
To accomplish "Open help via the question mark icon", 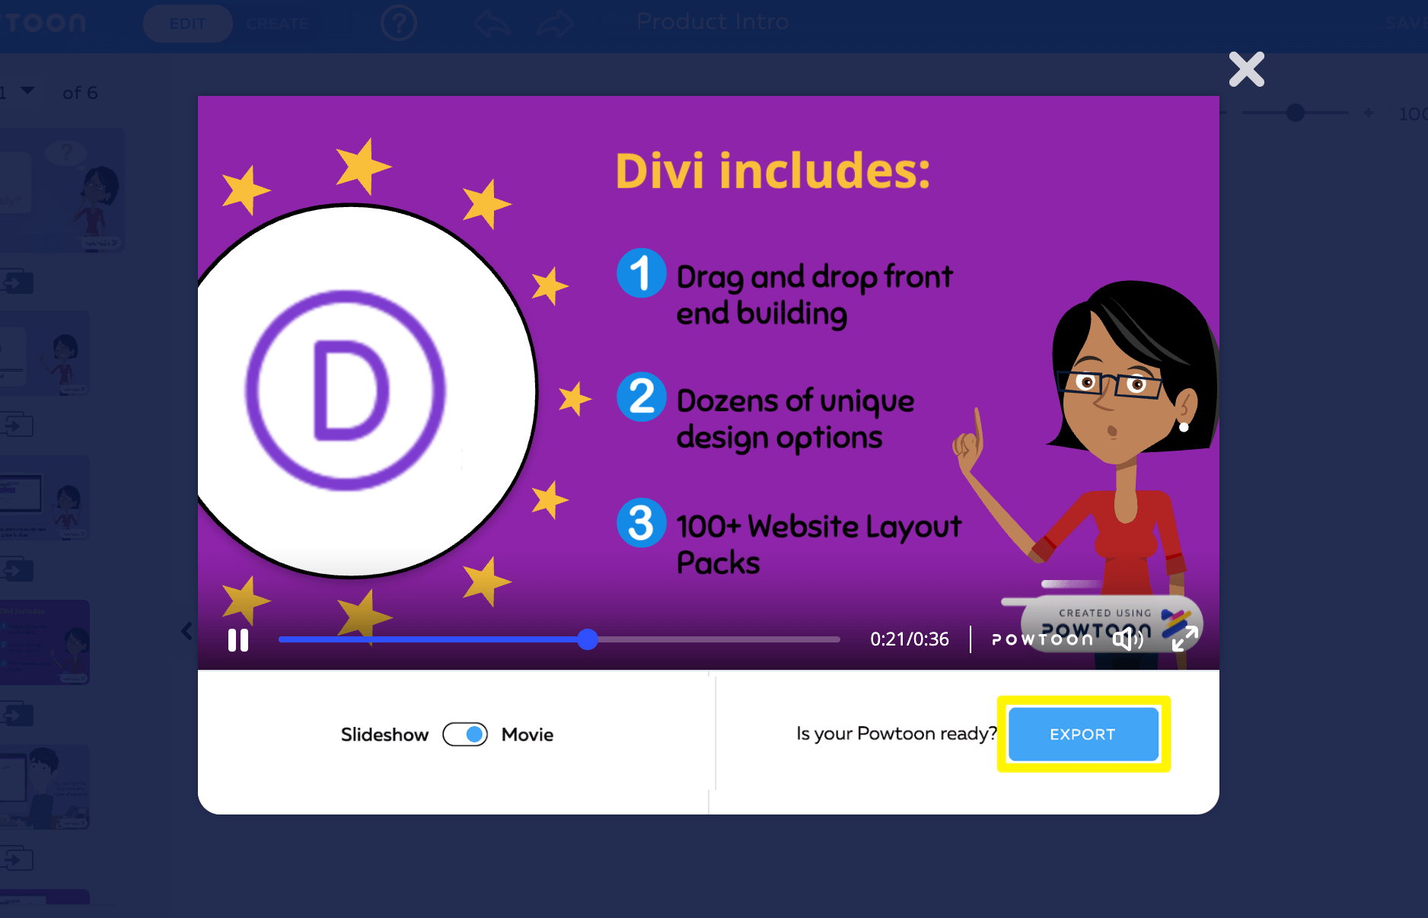I will (399, 23).
